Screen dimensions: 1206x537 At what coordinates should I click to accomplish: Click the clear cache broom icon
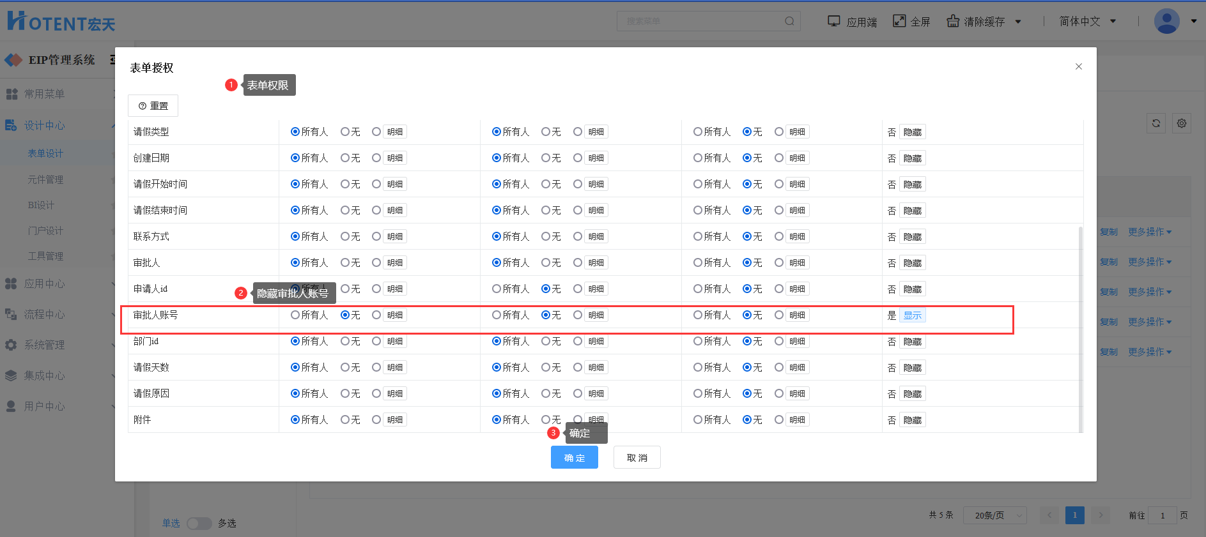[953, 21]
